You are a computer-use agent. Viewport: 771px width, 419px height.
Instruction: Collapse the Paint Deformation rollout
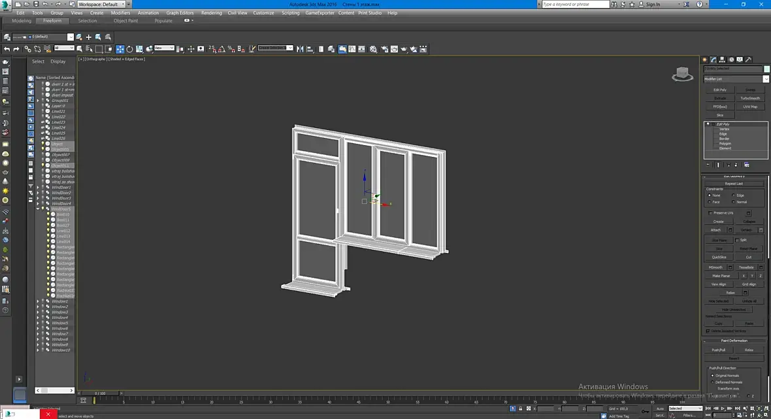pos(734,341)
